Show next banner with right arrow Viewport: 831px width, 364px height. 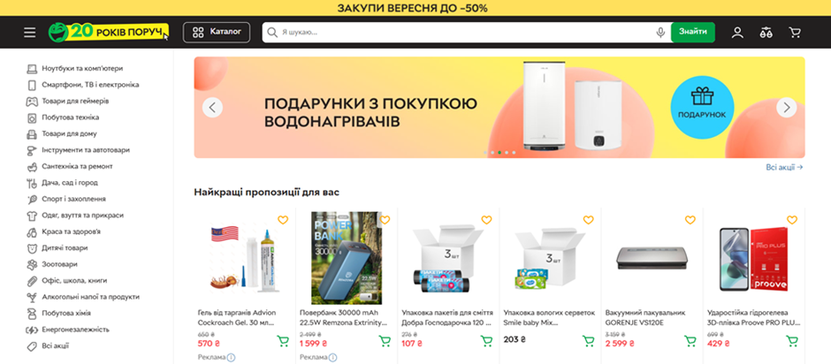point(787,108)
